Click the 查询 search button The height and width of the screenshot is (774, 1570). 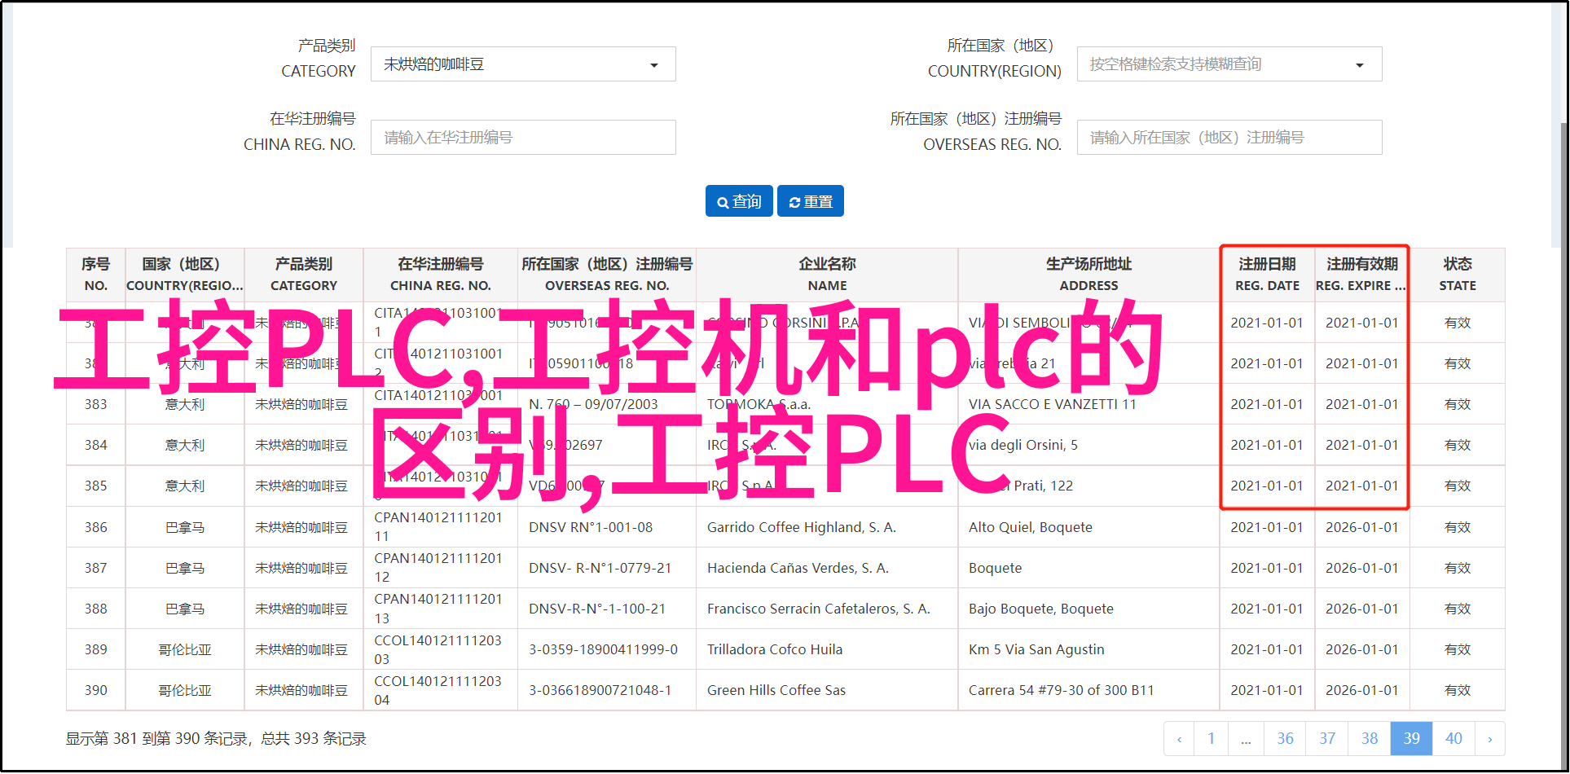(x=739, y=201)
